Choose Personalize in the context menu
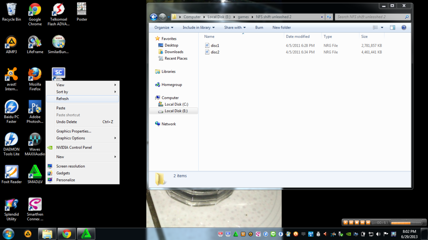Viewport: 428px width, 240px height. (82, 180)
